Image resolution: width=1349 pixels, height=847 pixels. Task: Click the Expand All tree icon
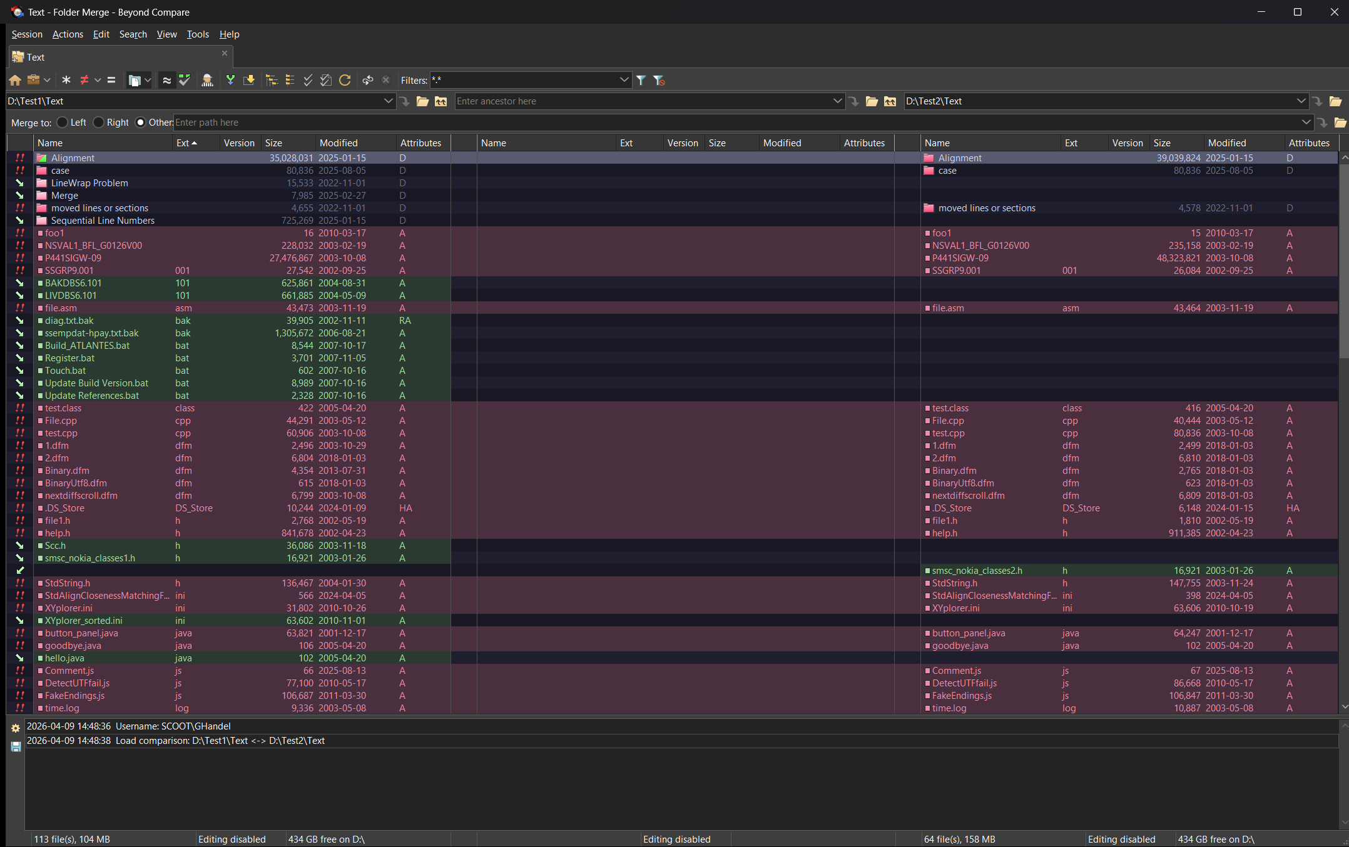(x=272, y=80)
